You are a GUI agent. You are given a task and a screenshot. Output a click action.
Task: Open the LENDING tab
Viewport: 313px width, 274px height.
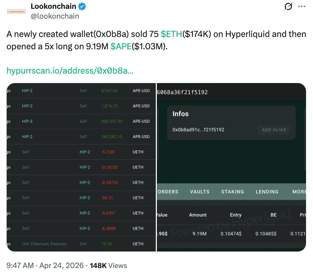point(267,192)
